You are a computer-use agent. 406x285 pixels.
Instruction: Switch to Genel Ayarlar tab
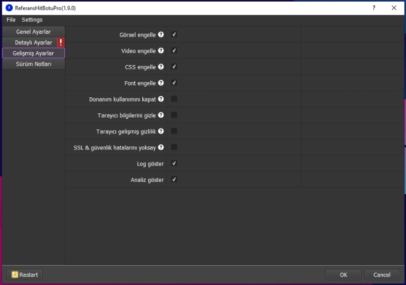33,32
